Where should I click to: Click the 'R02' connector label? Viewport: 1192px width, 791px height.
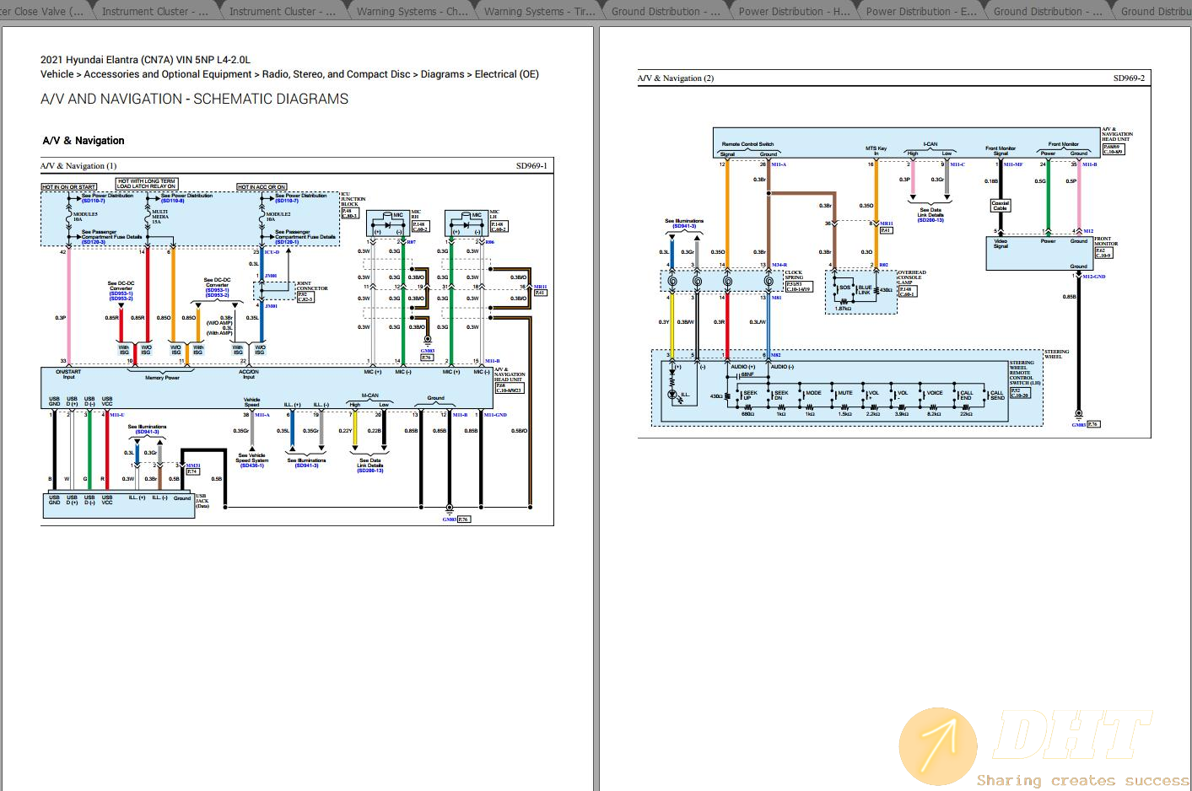(883, 265)
